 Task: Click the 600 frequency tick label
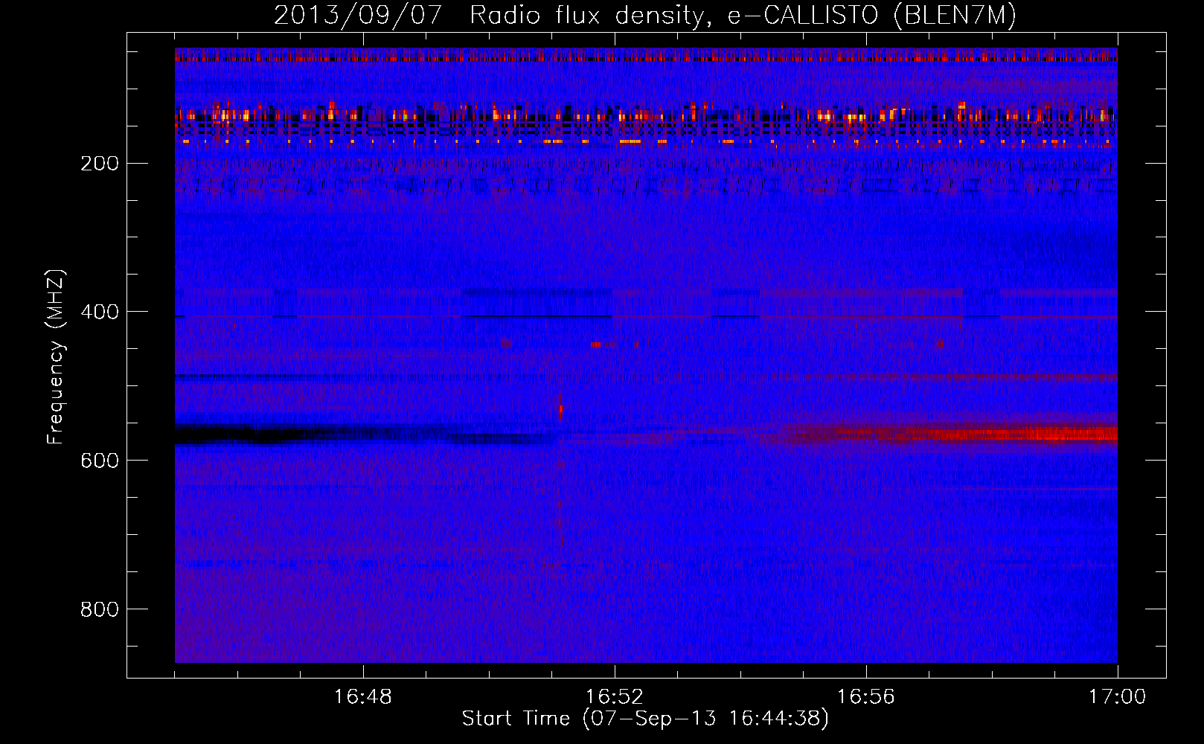98,461
